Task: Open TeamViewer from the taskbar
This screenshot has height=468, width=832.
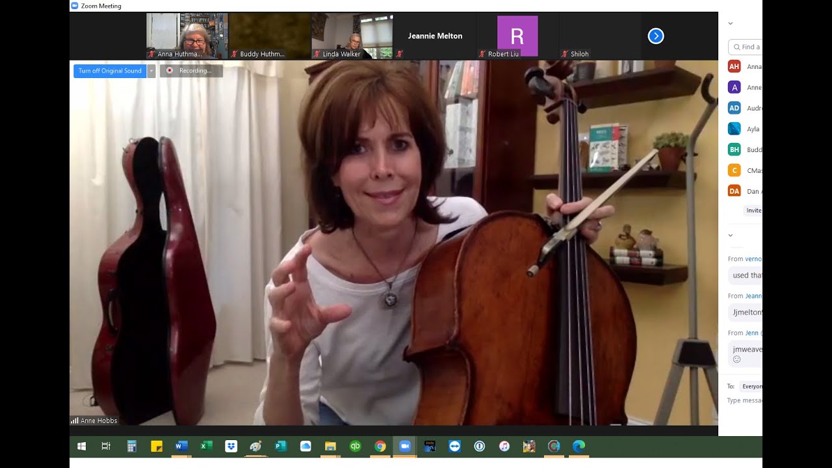Action: click(x=454, y=446)
